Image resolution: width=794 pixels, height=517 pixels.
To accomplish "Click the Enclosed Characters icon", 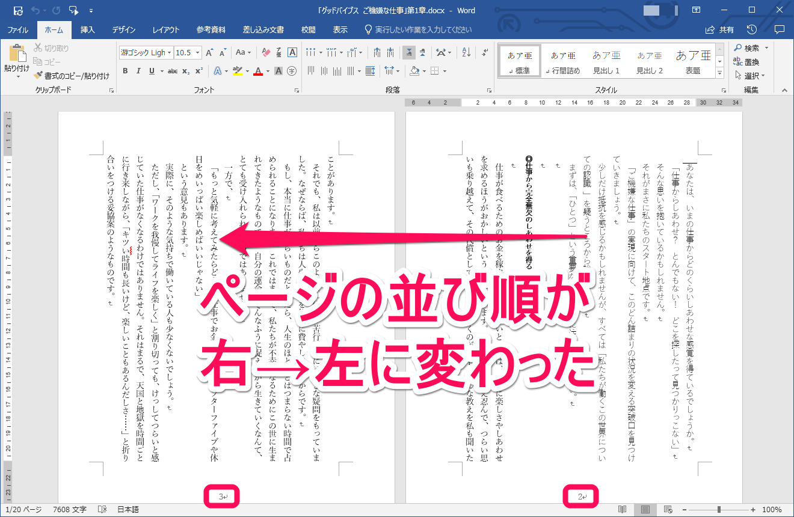I will click(292, 71).
